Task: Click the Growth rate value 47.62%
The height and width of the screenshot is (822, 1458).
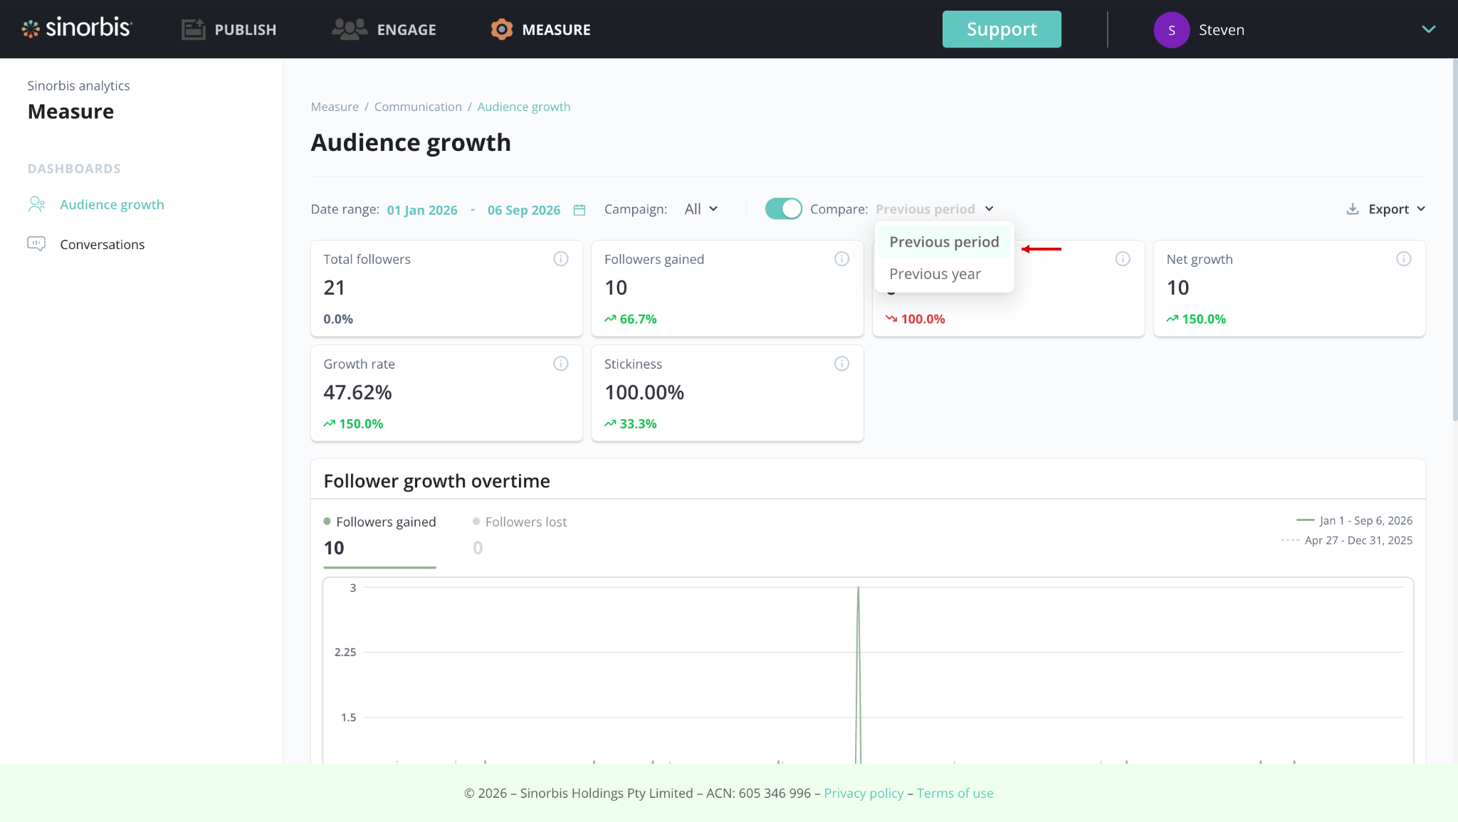Action: [357, 393]
